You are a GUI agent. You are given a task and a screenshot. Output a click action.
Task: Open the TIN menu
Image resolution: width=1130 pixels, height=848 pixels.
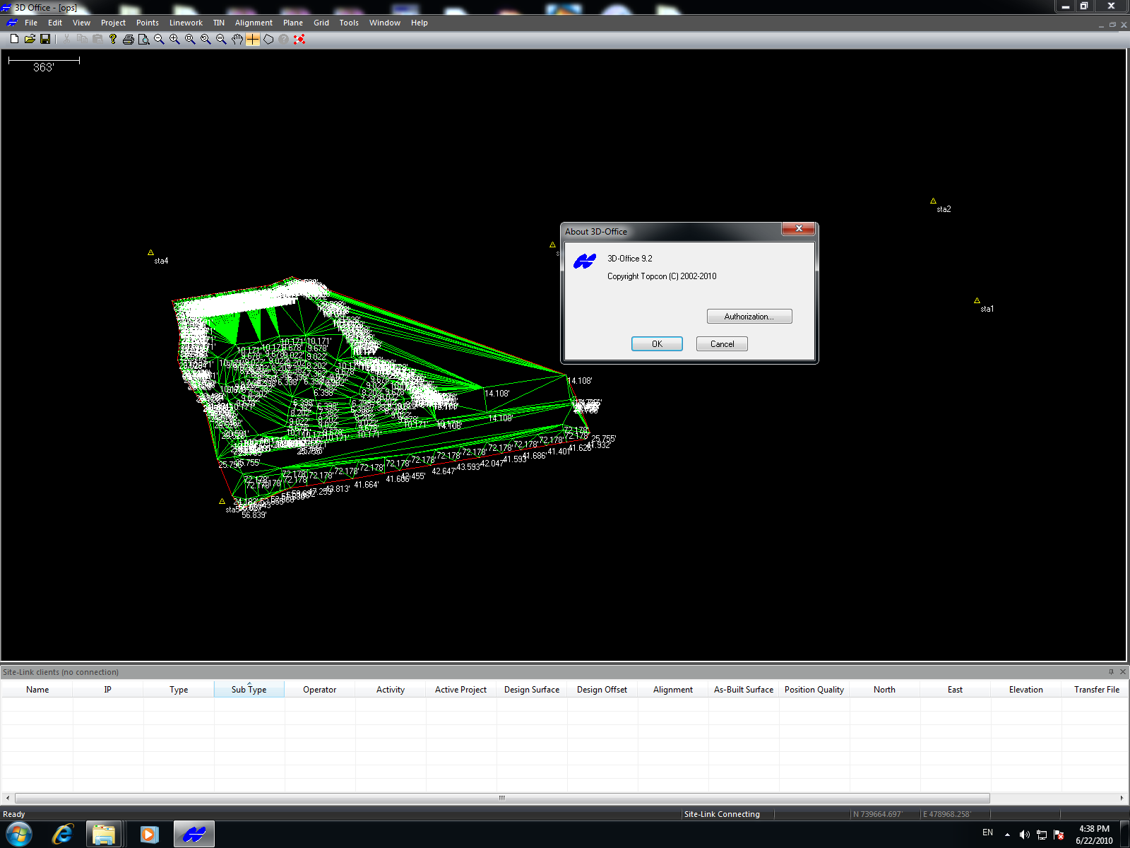(219, 23)
